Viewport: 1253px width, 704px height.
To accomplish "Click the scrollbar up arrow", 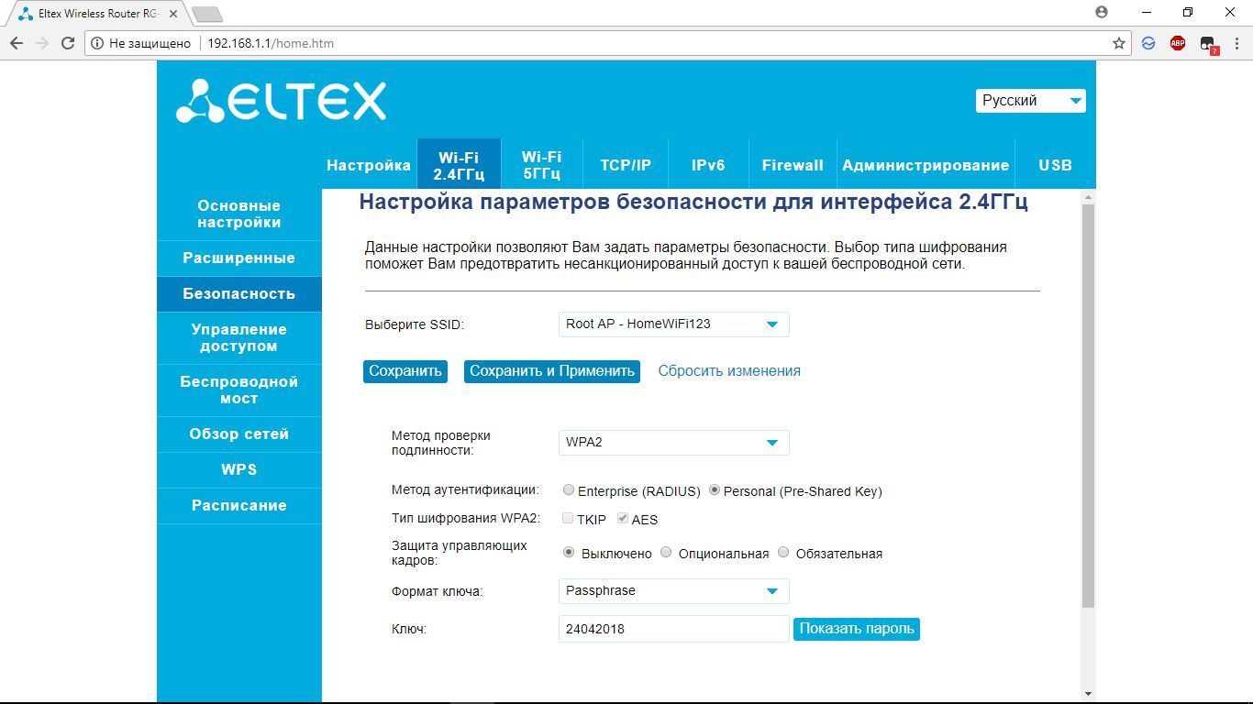I will [x=1089, y=196].
